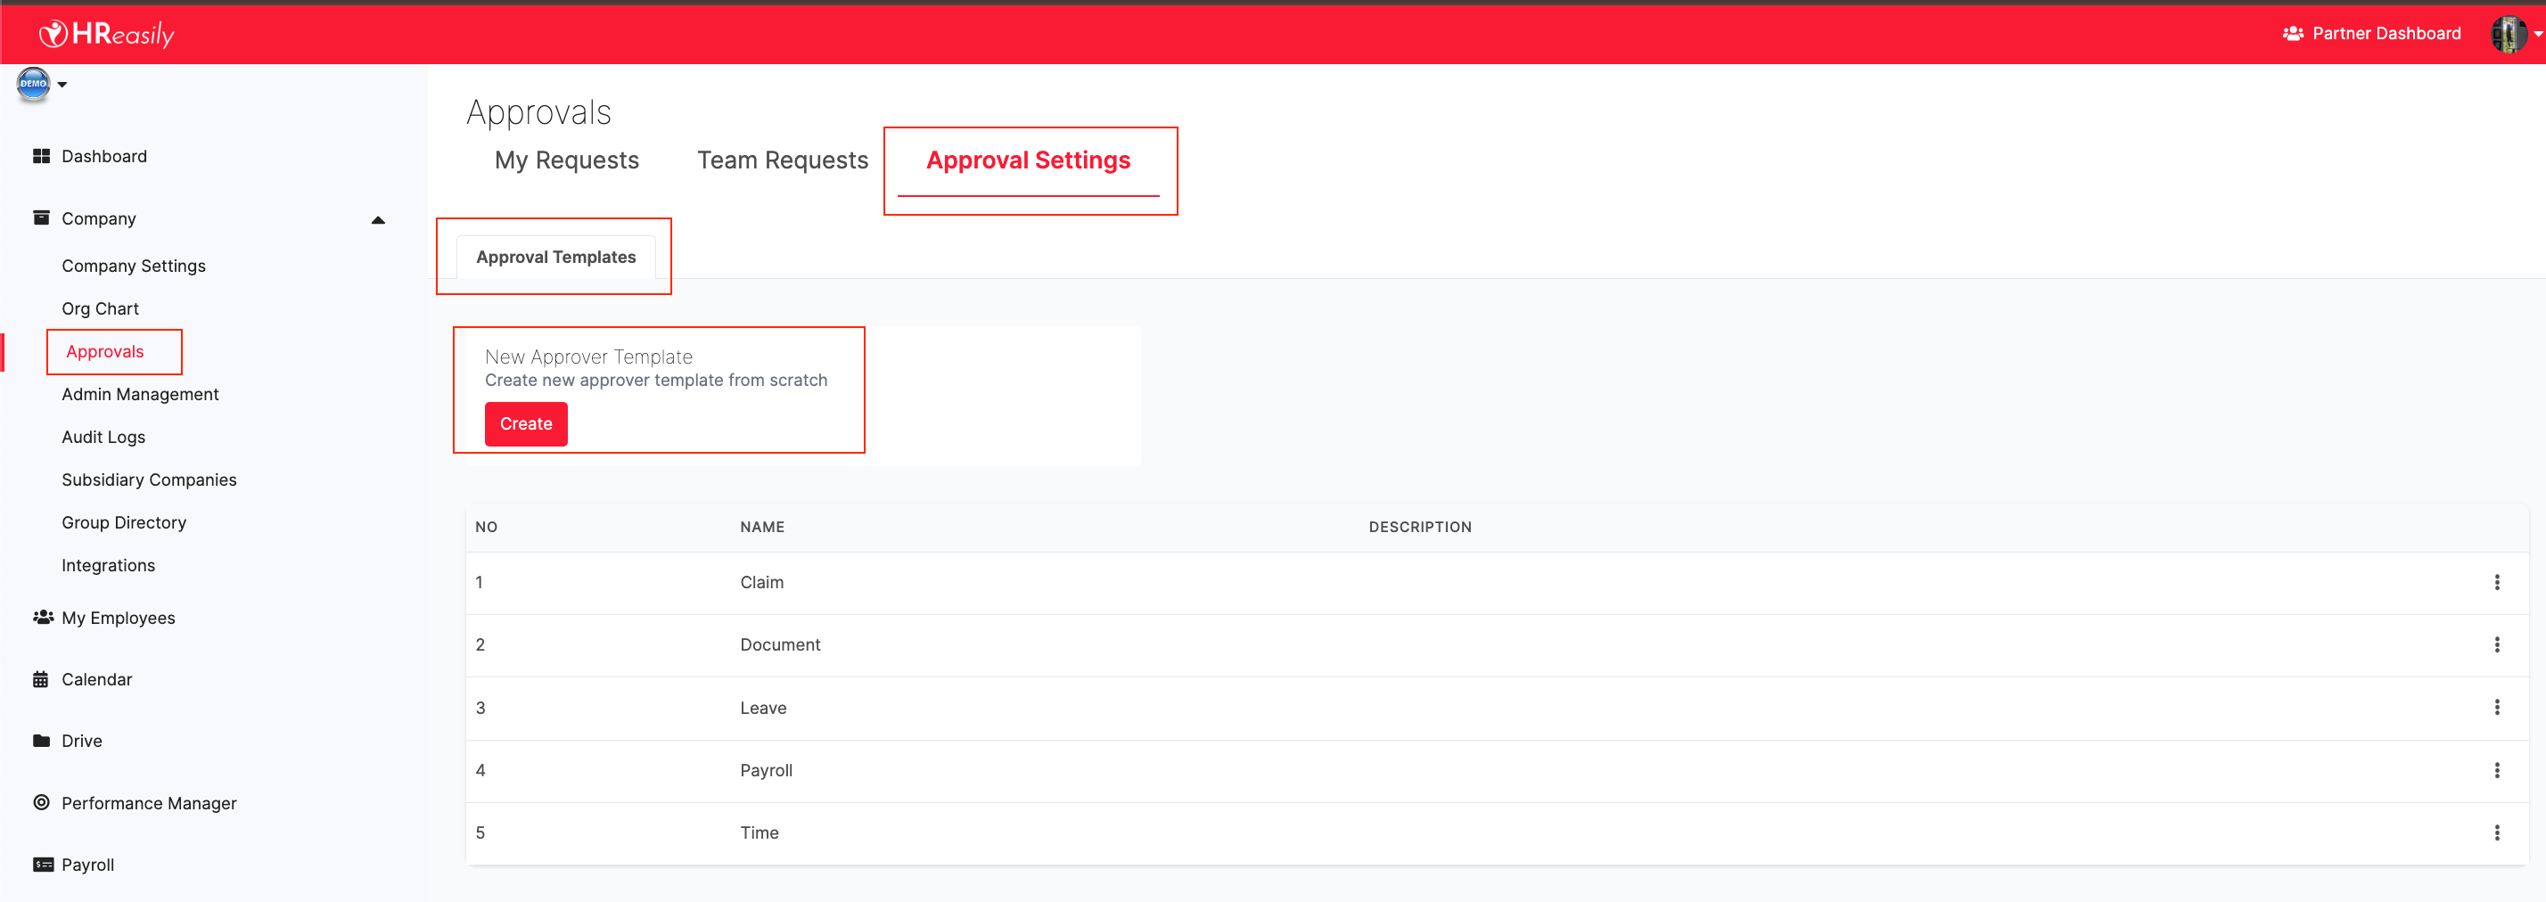Select the Approval Templates sub-tab
The height and width of the screenshot is (902, 2546).
(x=555, y=257)
